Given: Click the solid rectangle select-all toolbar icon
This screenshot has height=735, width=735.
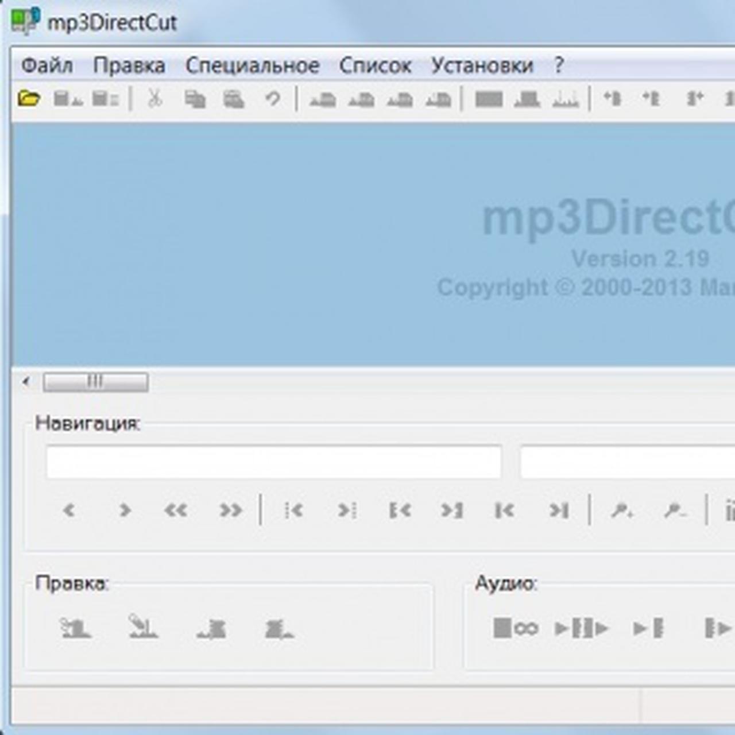Looking at the screenshot, I should pos(489,99).
